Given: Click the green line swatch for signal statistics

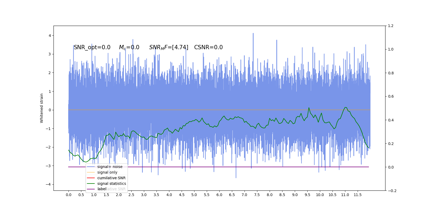Looking at the screenshot, I should click(x=91, y=184).
